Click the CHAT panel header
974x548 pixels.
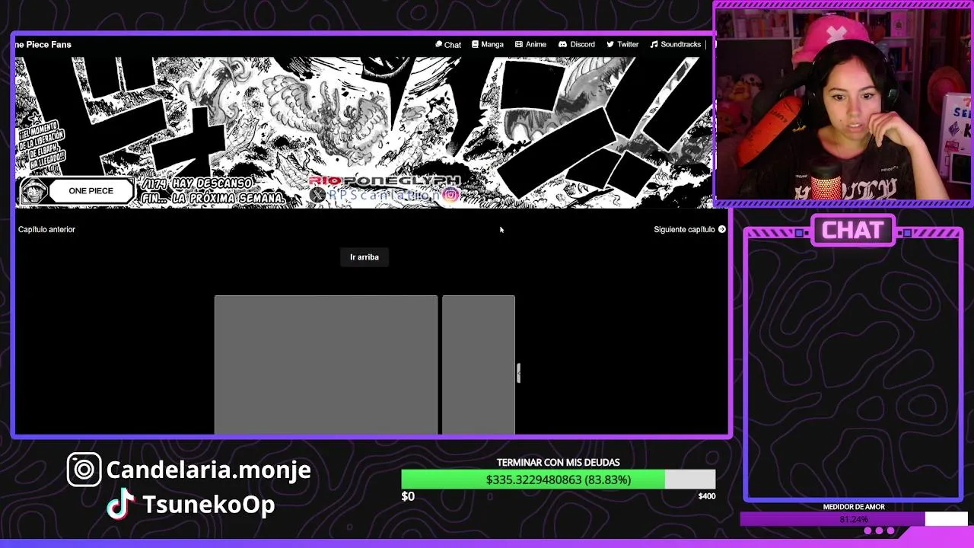tap(853, 230)
